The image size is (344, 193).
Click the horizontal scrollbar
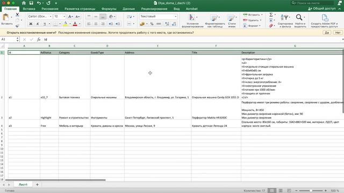coord(55,180)
